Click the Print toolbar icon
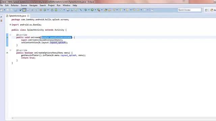The image size is (216, 121). [16, 10]
